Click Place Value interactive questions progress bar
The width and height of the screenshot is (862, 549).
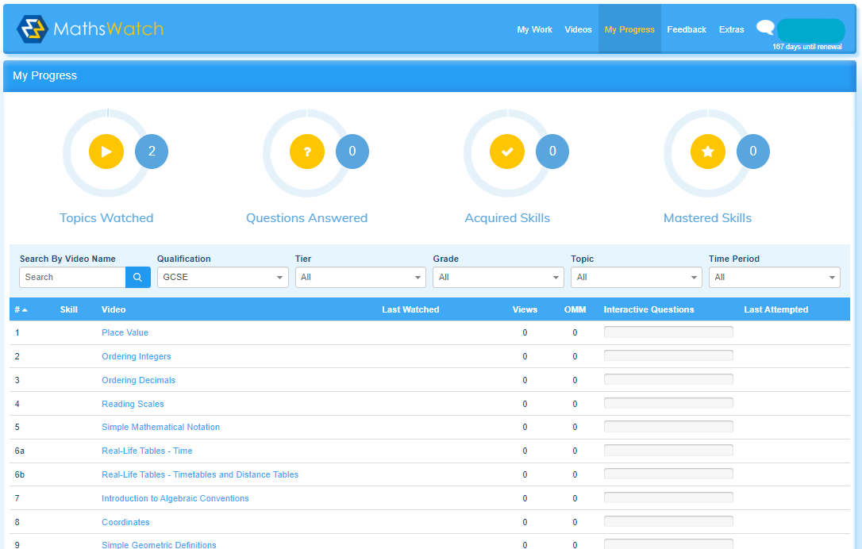pos(668,332)
